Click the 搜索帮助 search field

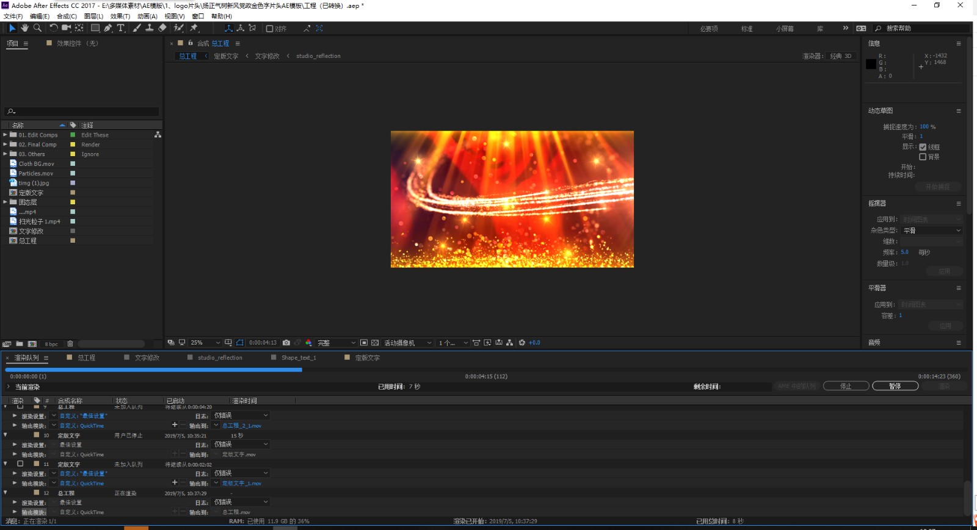pyautogui.click(x=922, y=29)
